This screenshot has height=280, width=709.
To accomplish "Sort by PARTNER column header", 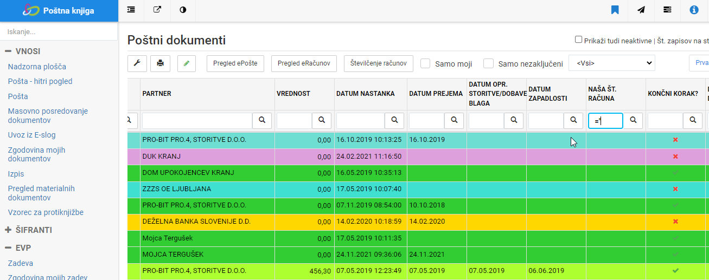I will pos(157,94).
